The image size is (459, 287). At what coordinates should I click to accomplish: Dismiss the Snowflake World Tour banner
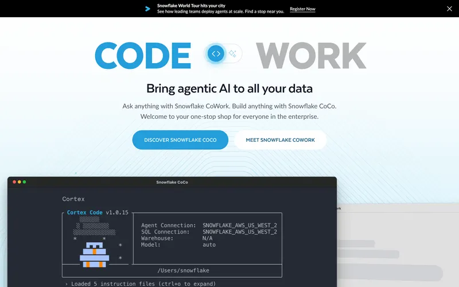[x=449, y=9]
